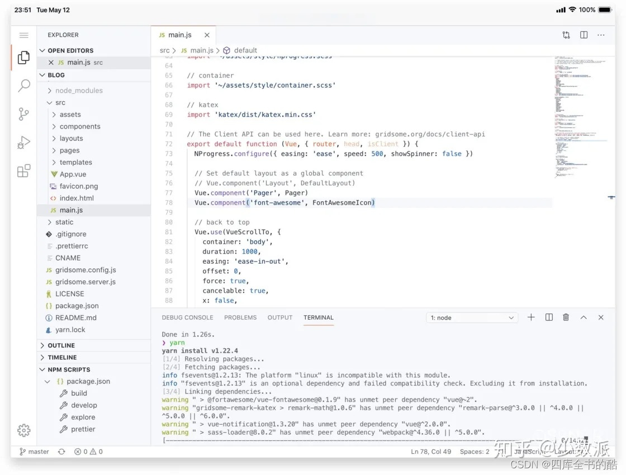The width and height of the screenshot is (626, 475).
Task: Select the terminal dropdown '1: node'
Action: [472, 318]
